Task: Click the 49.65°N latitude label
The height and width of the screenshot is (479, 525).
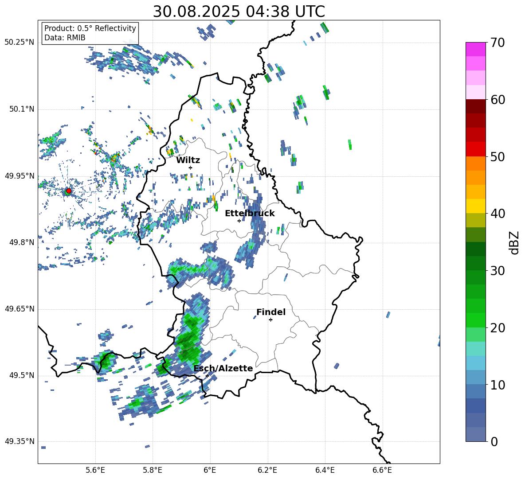Action: coord(20,308)
